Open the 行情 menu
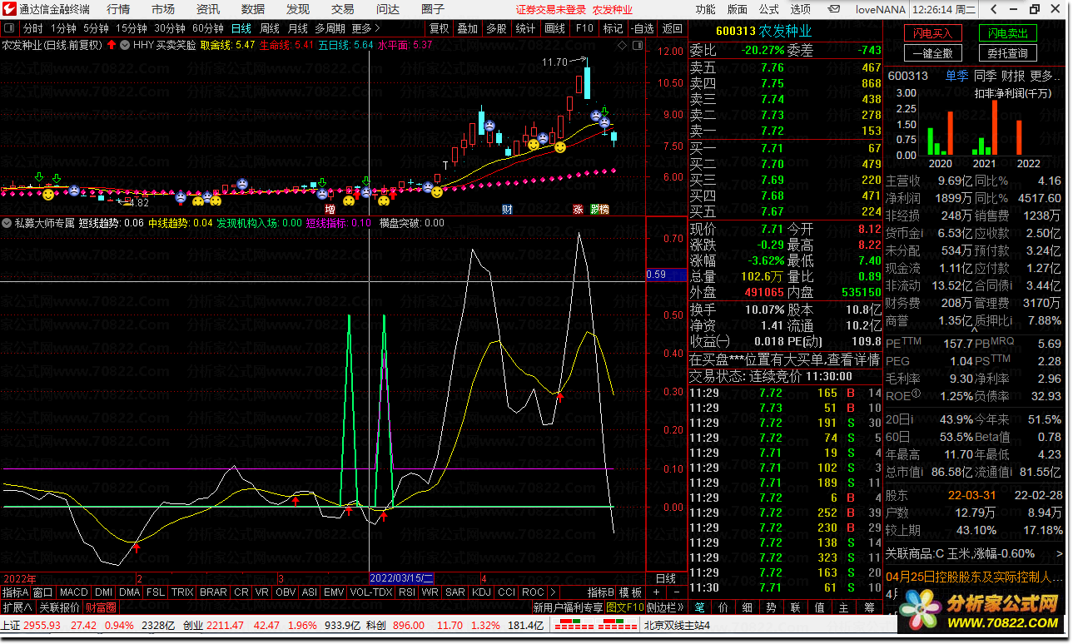 (118, 9)
